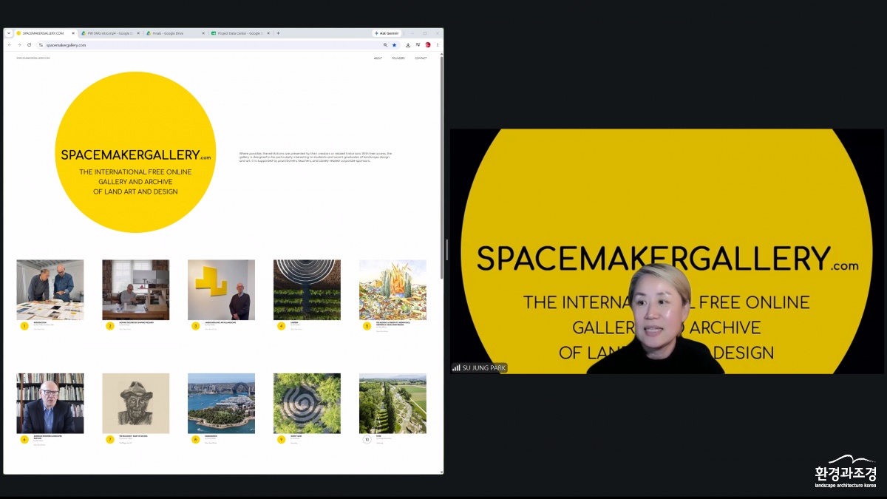The image size is (887, 499).
Task: Click yellow number 3 badge
Action: pos(196,326)
